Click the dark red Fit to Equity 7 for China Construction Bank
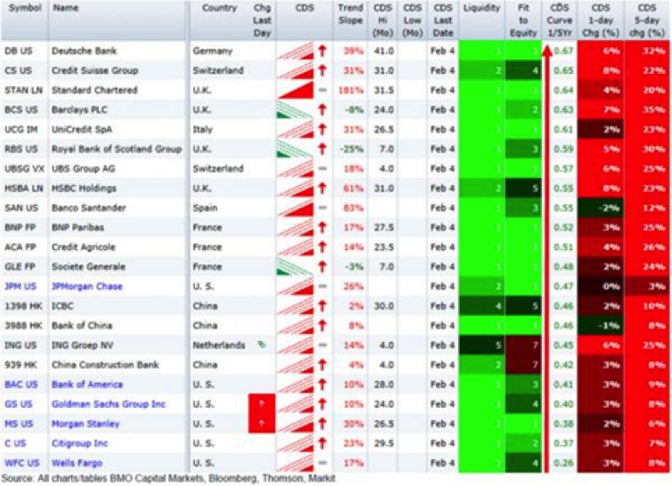The height and width of the screenshot is (486, 672). [x=523, y=365]
